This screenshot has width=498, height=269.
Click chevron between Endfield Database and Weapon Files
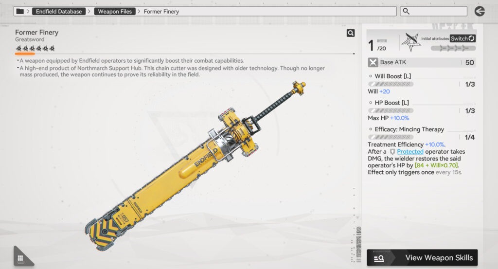[90, 11]
